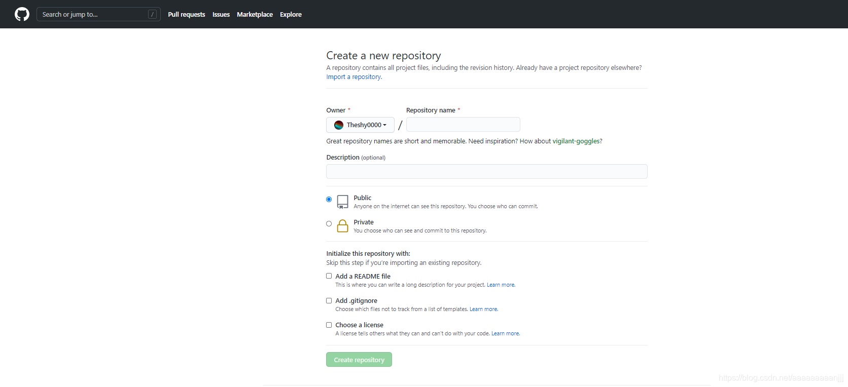Open Learn more link about licenses
The width and height of the screenshot is (848, 387).
coord(506,334)
